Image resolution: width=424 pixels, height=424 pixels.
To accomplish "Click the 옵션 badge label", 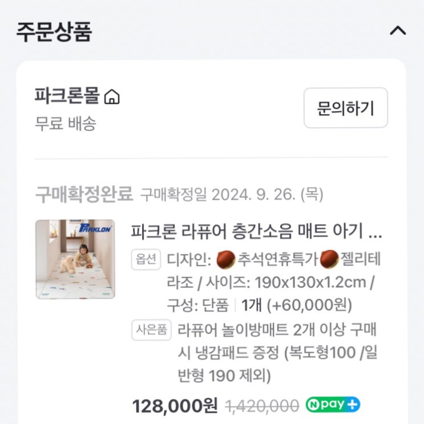I will 146,259.
